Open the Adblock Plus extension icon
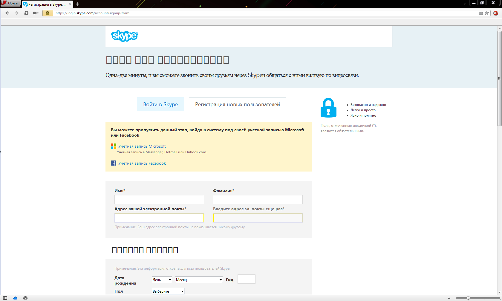The width and height of the screenshot is (502, 301). 496,13
